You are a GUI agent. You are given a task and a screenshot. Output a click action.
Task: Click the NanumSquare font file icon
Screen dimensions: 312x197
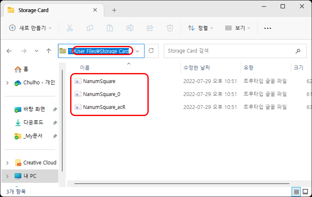pyautogui.click(x=78, y=81)
